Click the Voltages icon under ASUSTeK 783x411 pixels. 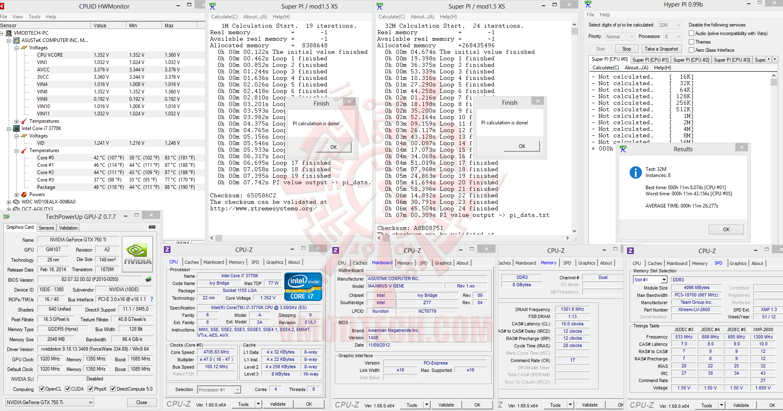(x=24, y=48)
